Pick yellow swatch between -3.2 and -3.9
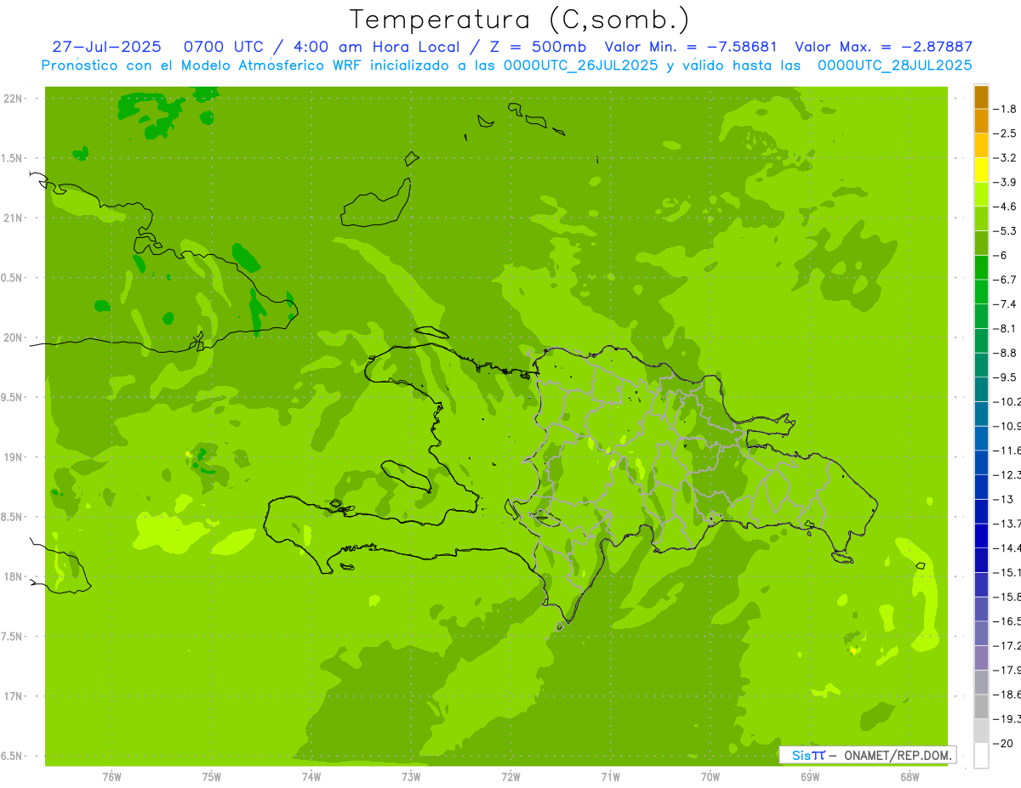This screenshot has height=788, width=1021. click(x=981, y=170)
